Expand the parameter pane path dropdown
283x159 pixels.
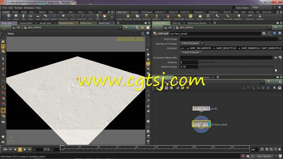270,28
